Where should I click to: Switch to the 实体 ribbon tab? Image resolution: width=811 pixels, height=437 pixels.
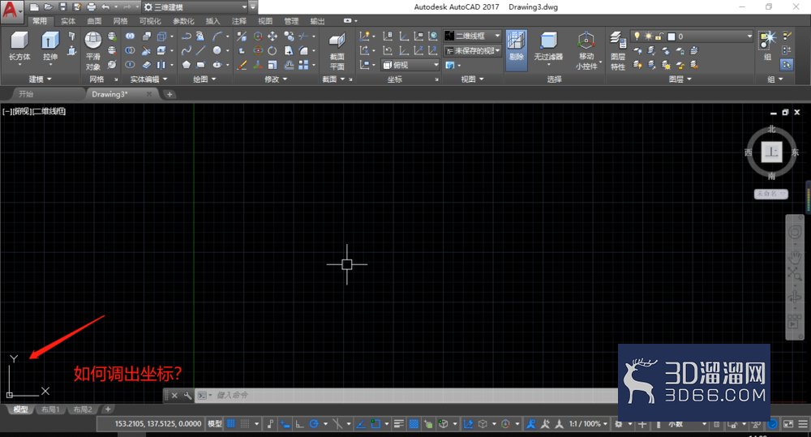click(x=68, y=21)
